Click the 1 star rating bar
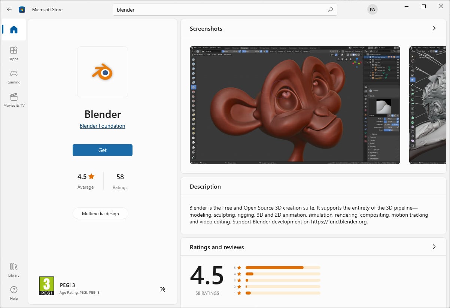 [x=283, y=293]
